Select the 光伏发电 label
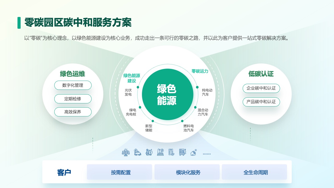Image resolution: width=334 pixels, height=188 pixels. pyautogui.click(x=128, y=92)
